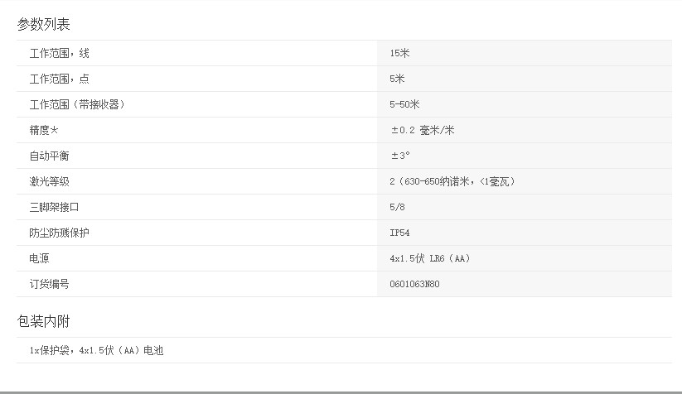Click the 工作范围，线 row label
682x394 pixels.
tap(58, 54)
